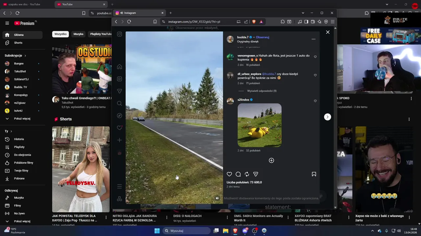The height and width of the screenshot is (236, 421).
Task: Expand Subskrypcje section chevron
Action: coord(25,56)
